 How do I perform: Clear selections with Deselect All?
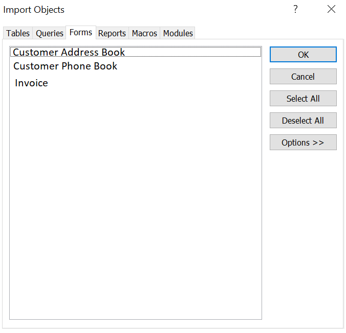click(303, 121)
